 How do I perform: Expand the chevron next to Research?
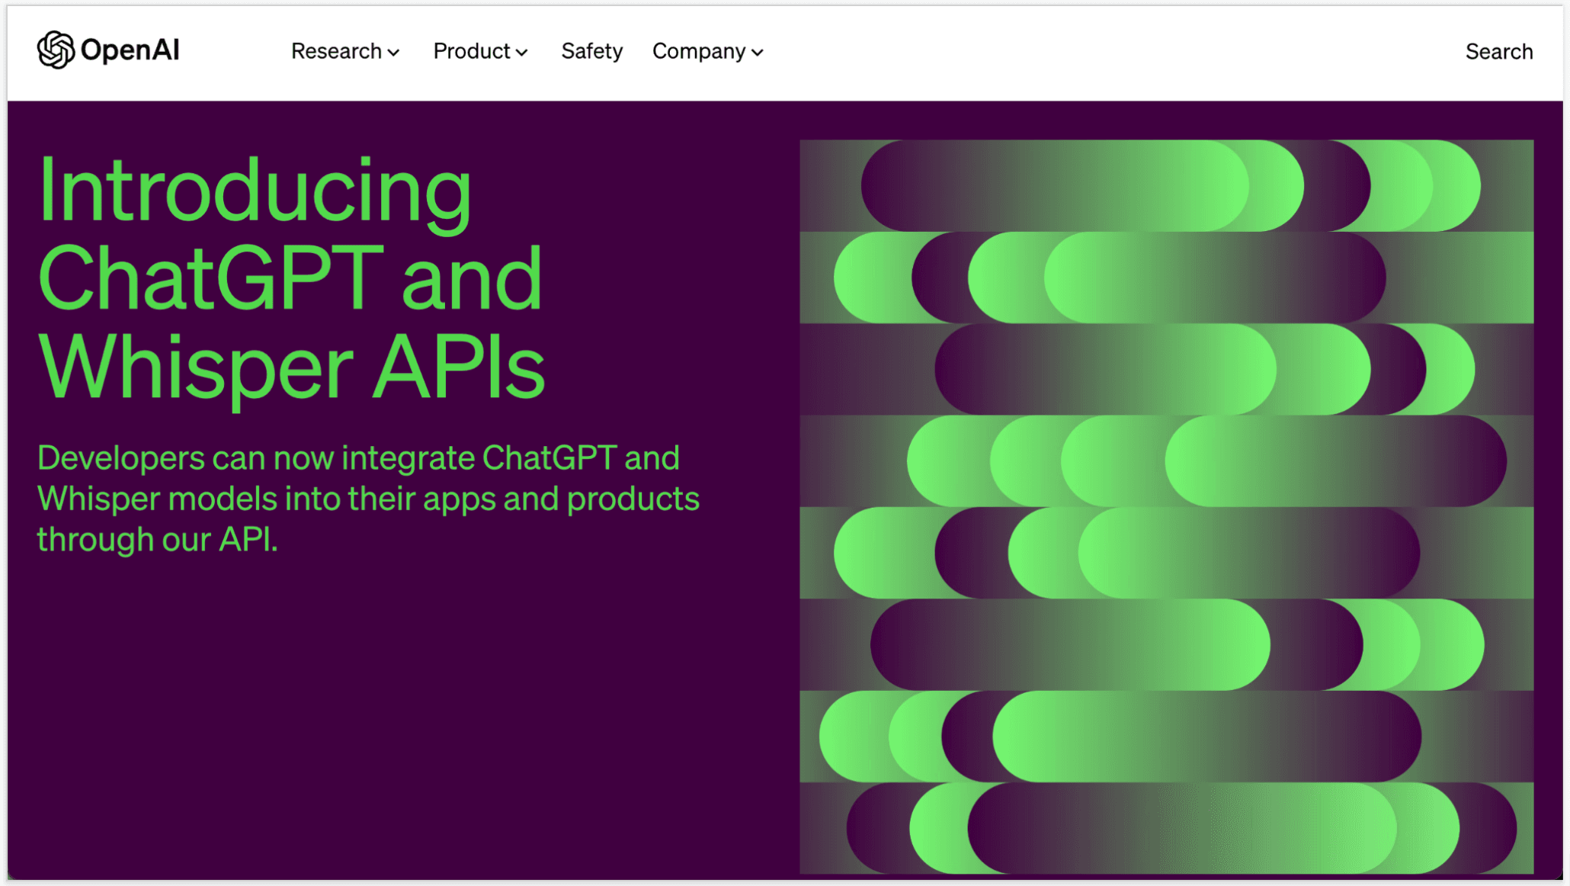(x=394, y=53)
